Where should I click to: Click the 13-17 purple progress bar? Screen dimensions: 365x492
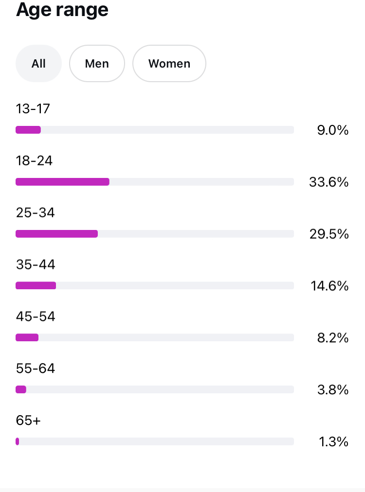28,130
